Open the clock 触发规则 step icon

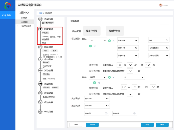click(x=40, y=47)
